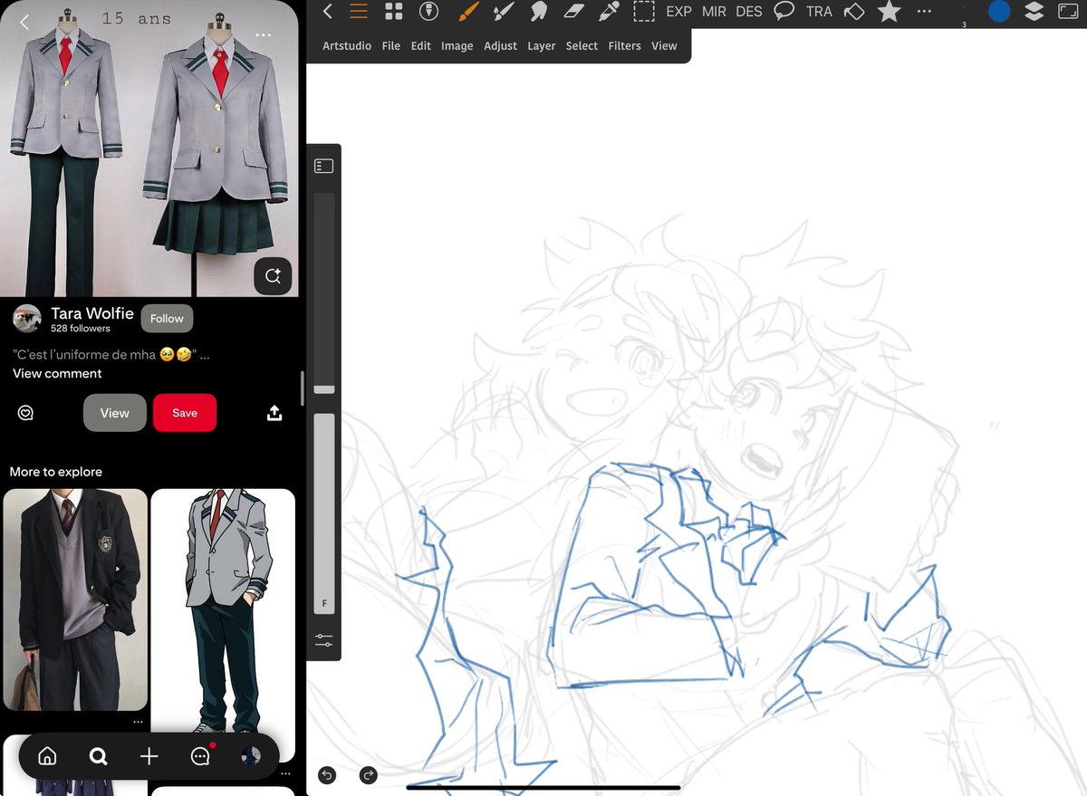
Task: Undo the last brush stroke
Action: click(x=327, y=775)
